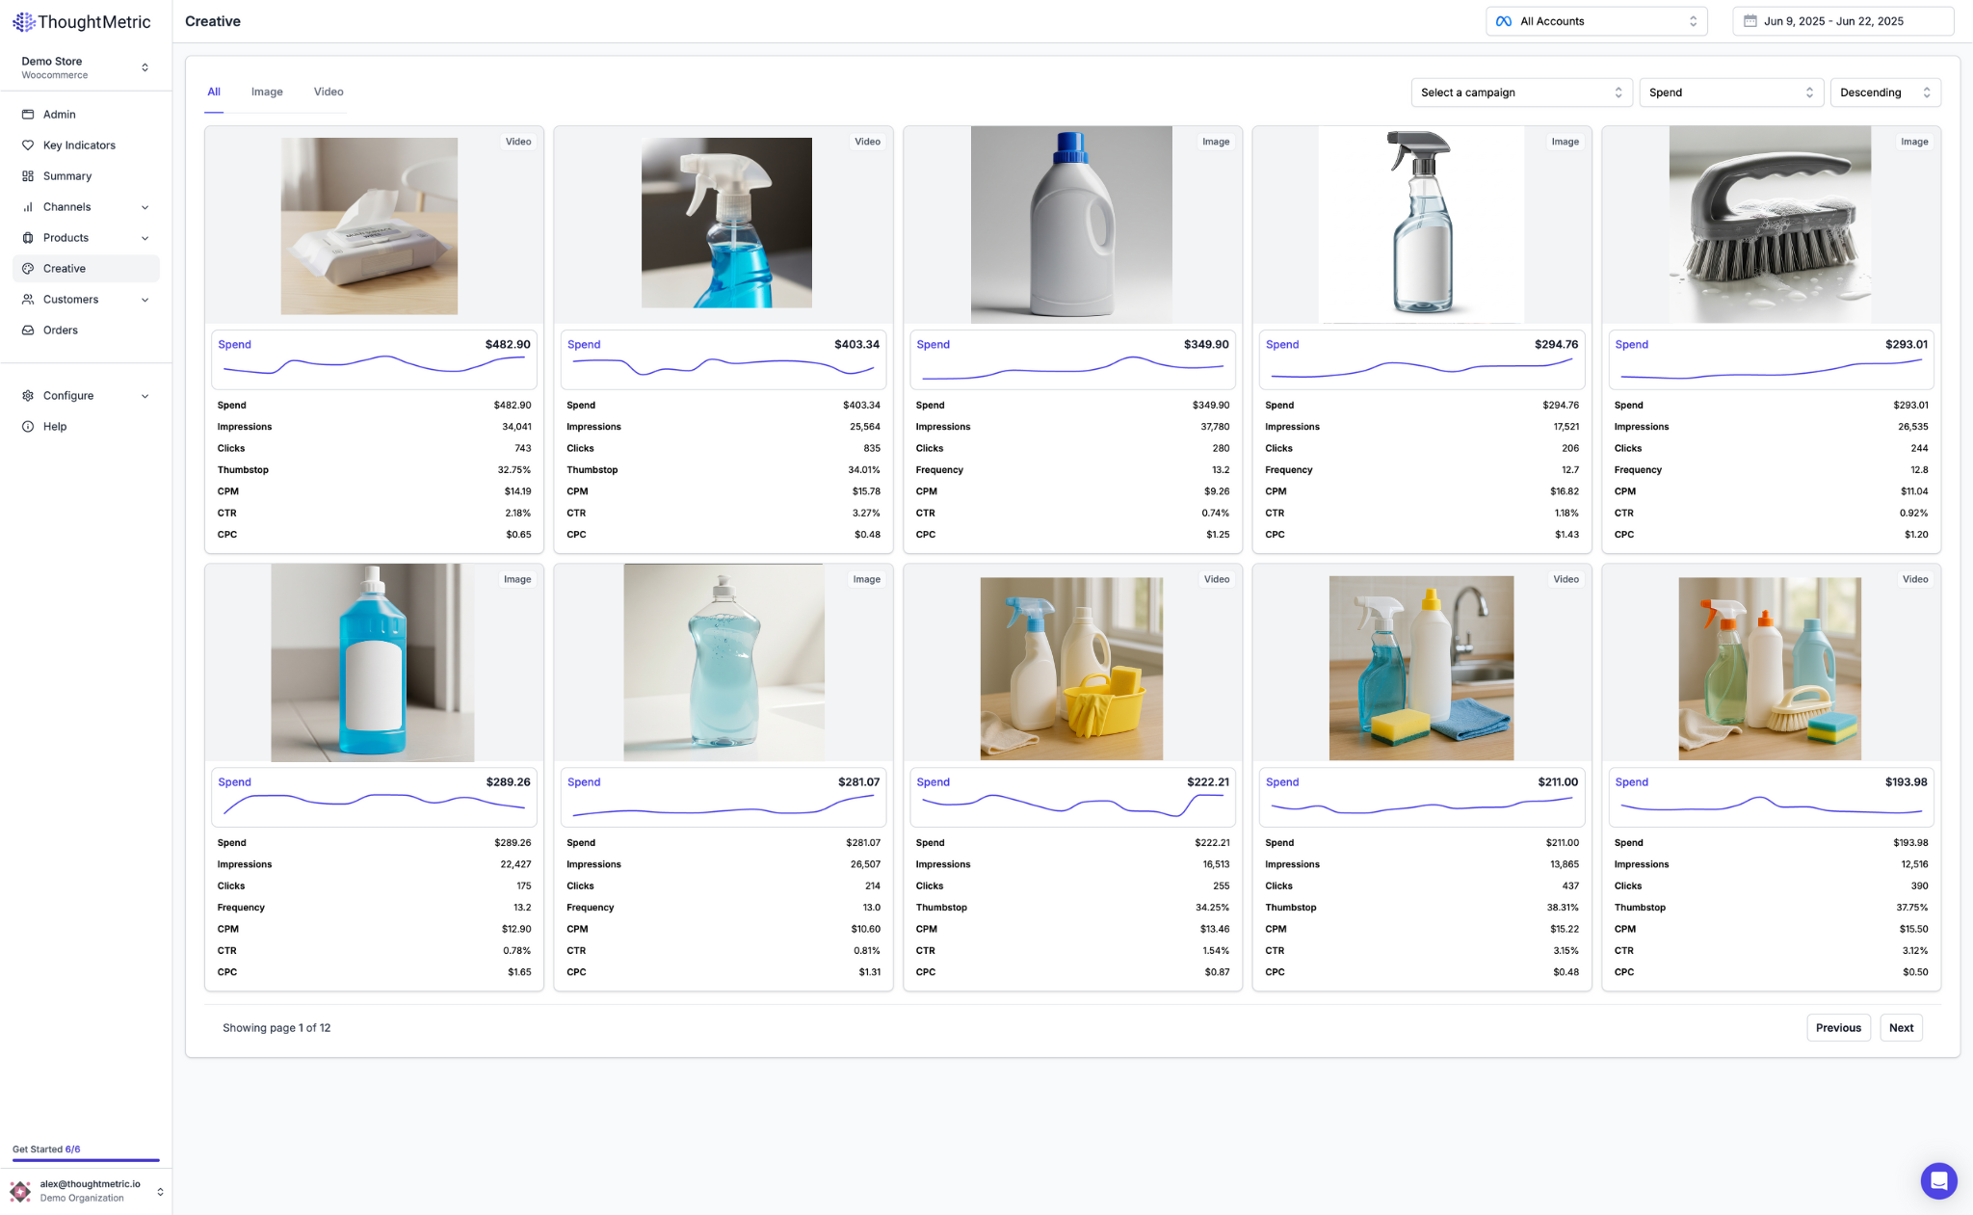
Task: Open the scrub brush creative thumbnail
Action: (1770, 225)
